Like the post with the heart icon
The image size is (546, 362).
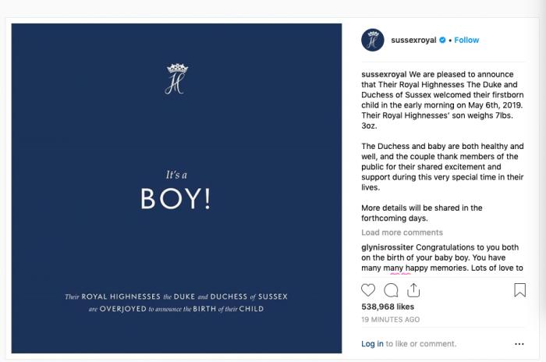[x=368, y=290]
